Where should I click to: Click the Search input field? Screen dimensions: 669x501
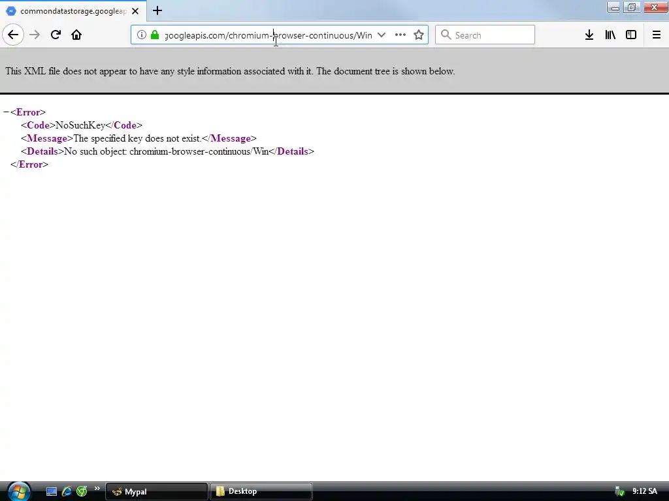click(485, 35)
